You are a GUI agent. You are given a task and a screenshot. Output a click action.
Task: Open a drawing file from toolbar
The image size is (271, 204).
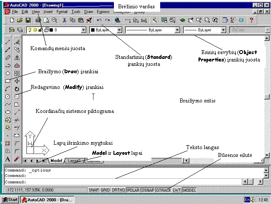(x=20, y=20)
